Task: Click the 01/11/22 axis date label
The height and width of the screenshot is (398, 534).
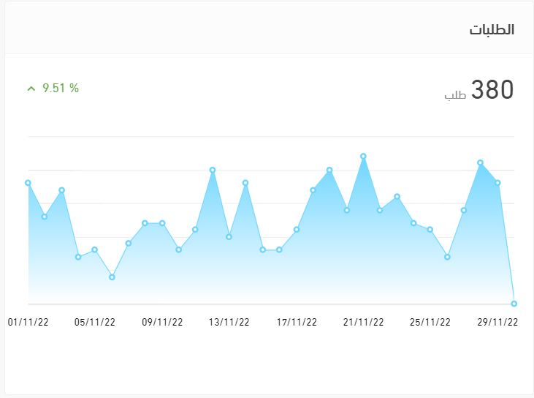Action: 28,322
